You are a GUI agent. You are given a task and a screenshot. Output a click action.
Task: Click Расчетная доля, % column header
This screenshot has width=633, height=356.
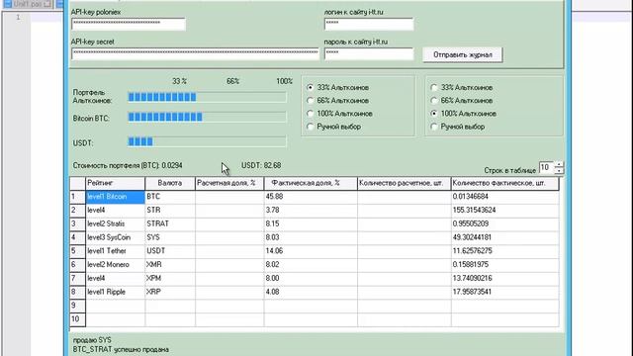[229, 183]
